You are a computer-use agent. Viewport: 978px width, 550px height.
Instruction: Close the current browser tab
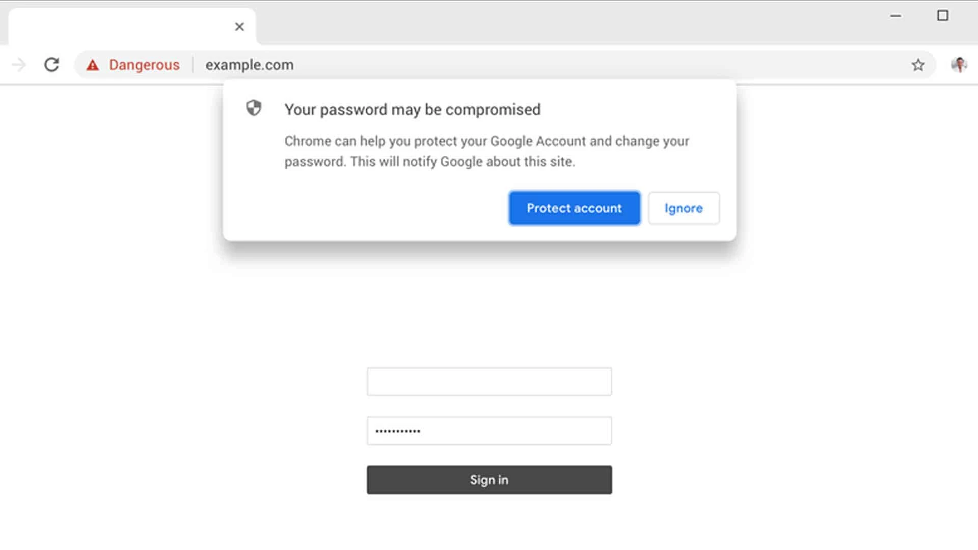click(239, 26)
